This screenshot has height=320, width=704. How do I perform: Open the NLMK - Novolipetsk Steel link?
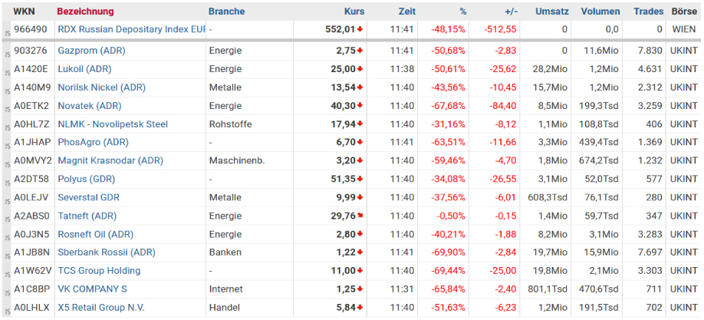(113, 124)
